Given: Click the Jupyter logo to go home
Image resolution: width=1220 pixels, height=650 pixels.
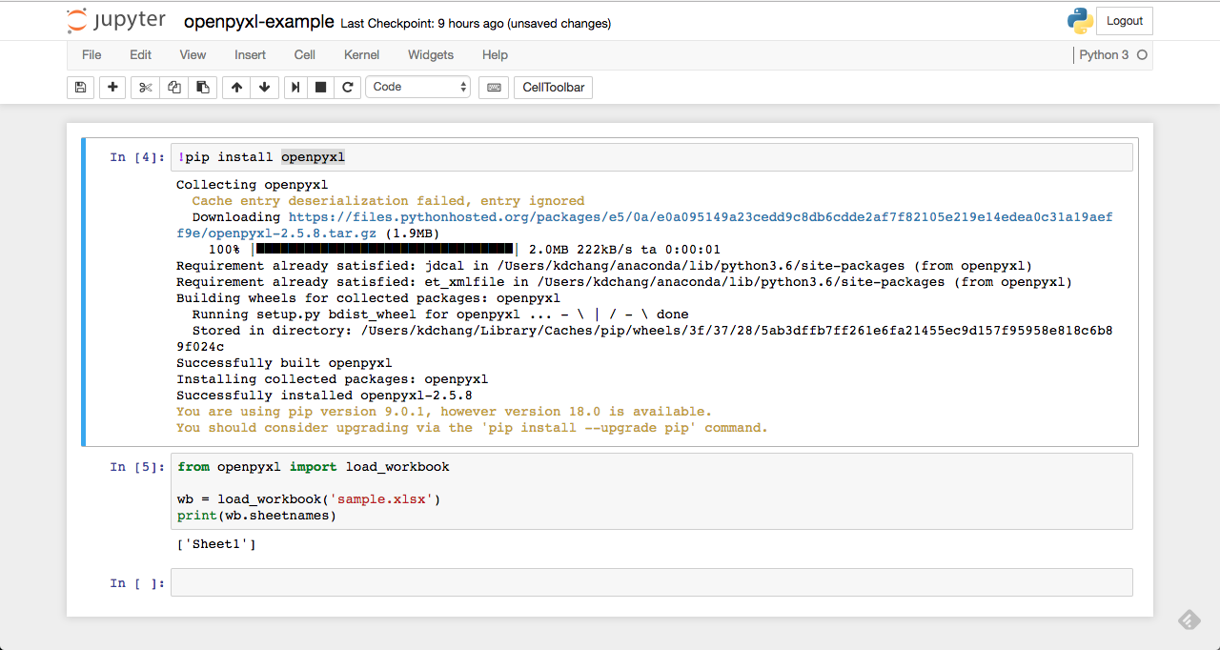Looking at the screenshot, I should [x=116, y=20].
